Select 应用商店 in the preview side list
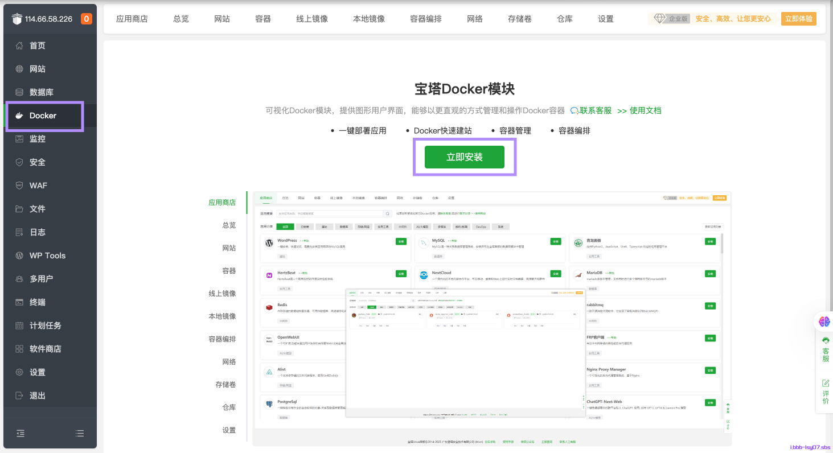 (x=222, y=202)
